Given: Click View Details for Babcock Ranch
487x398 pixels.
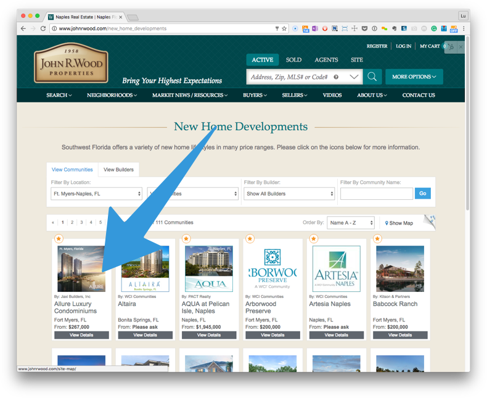Looking at the screenshot, I should tap(400, 335).
